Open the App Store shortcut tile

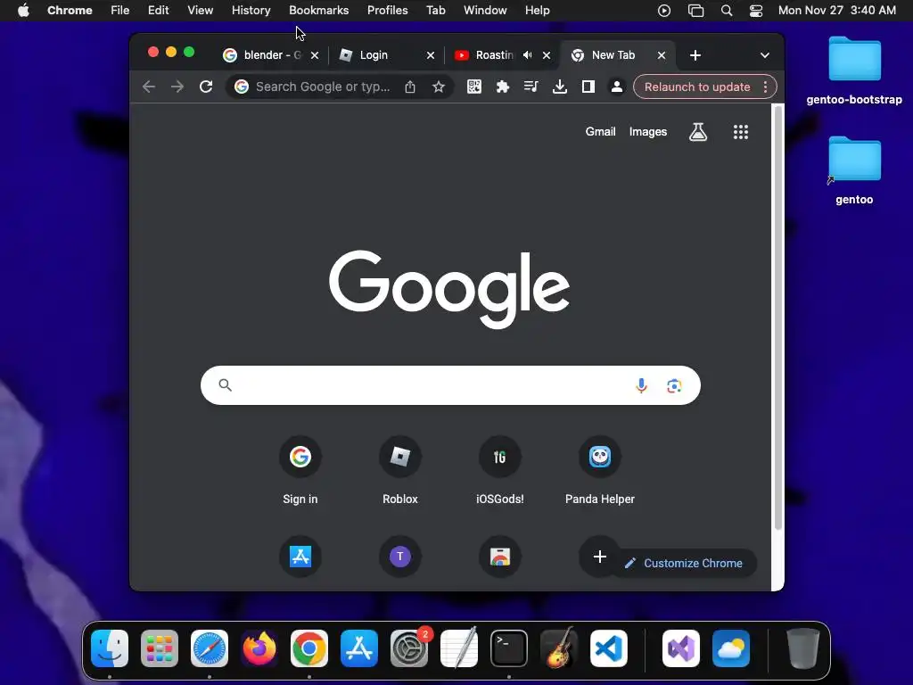click(x=300, y=557)
